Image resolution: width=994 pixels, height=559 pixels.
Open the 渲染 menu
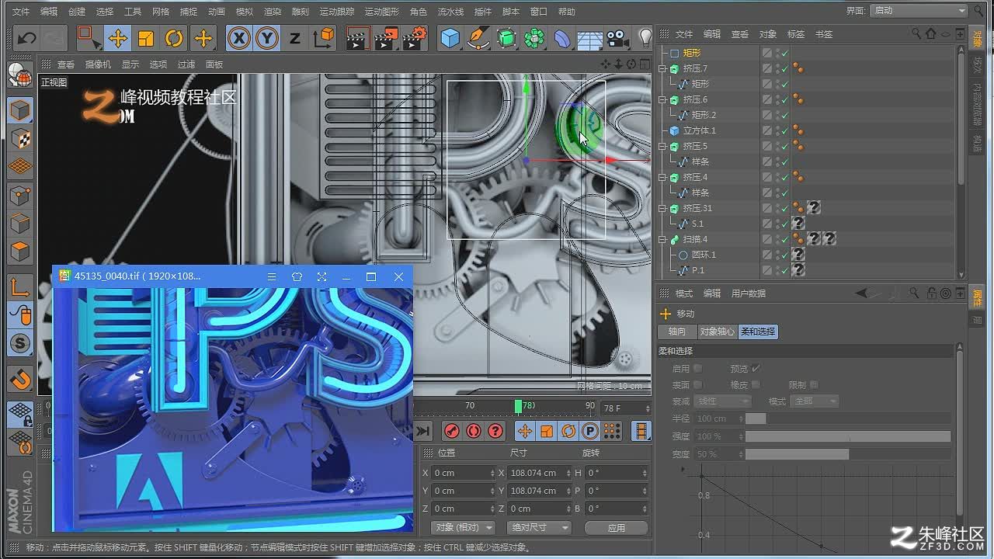pyautogui.click(x=273, y=12)
